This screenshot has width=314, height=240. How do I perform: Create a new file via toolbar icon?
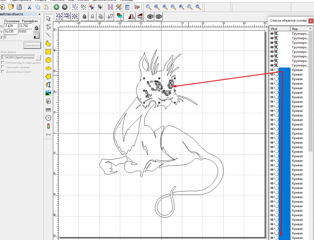(2, 7)
